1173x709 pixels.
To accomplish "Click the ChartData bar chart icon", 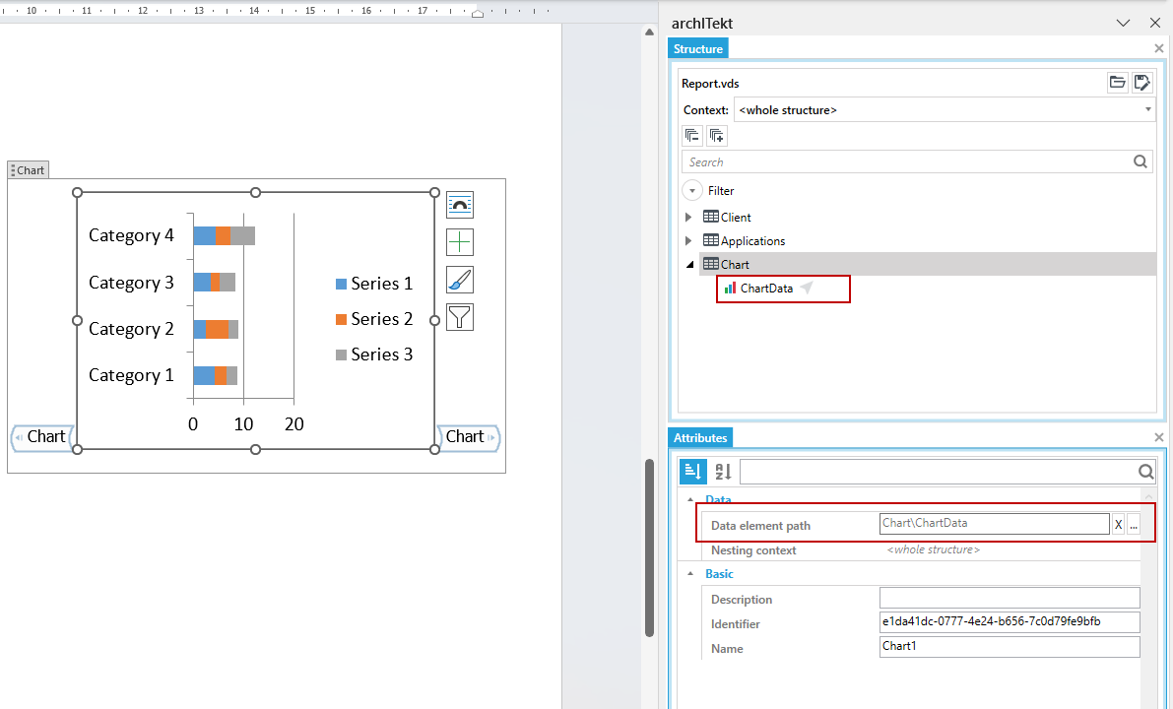I will (730, 288).
